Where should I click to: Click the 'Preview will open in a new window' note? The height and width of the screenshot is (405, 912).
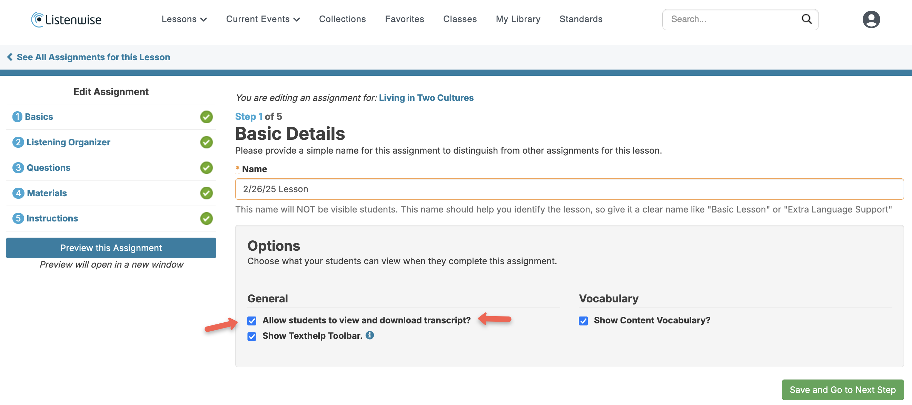point(111,265)
